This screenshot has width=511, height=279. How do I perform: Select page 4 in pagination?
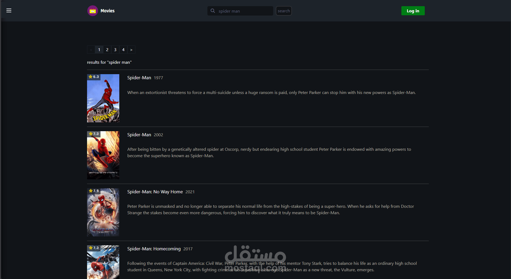(x=123, y=50)
